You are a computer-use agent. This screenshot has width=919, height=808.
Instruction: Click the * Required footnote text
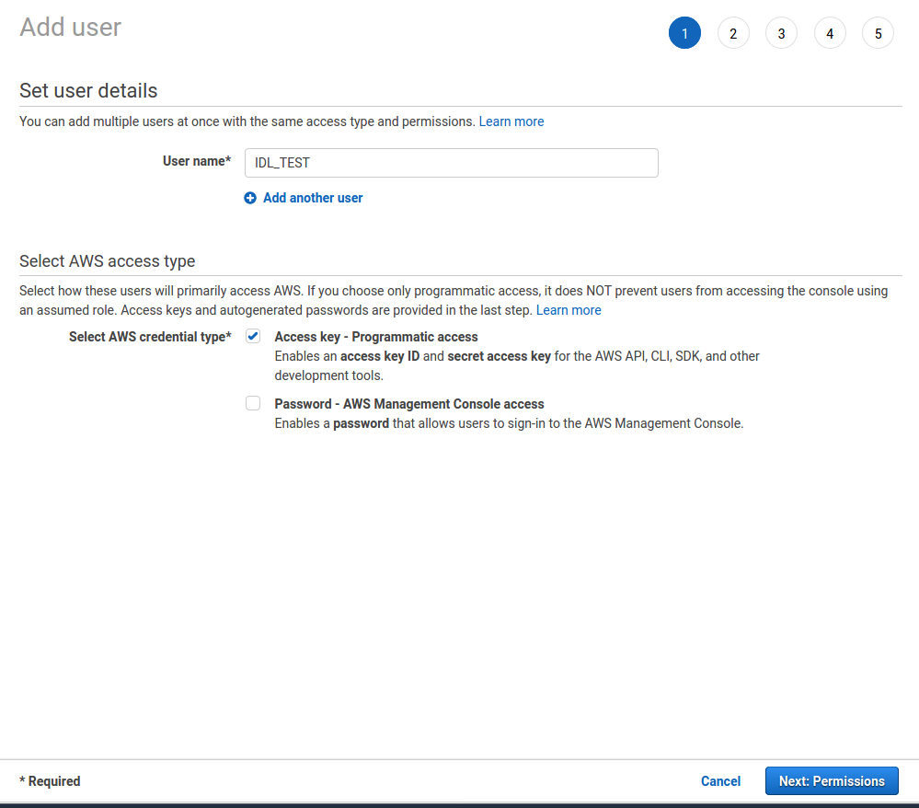pos(50,781)
